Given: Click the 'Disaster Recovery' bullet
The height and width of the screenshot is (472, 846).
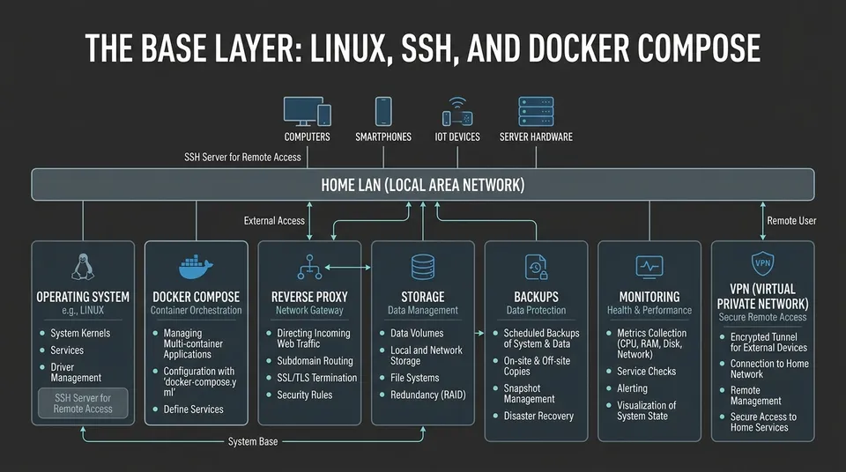Looking at the screenshot, I should (538, 417).
